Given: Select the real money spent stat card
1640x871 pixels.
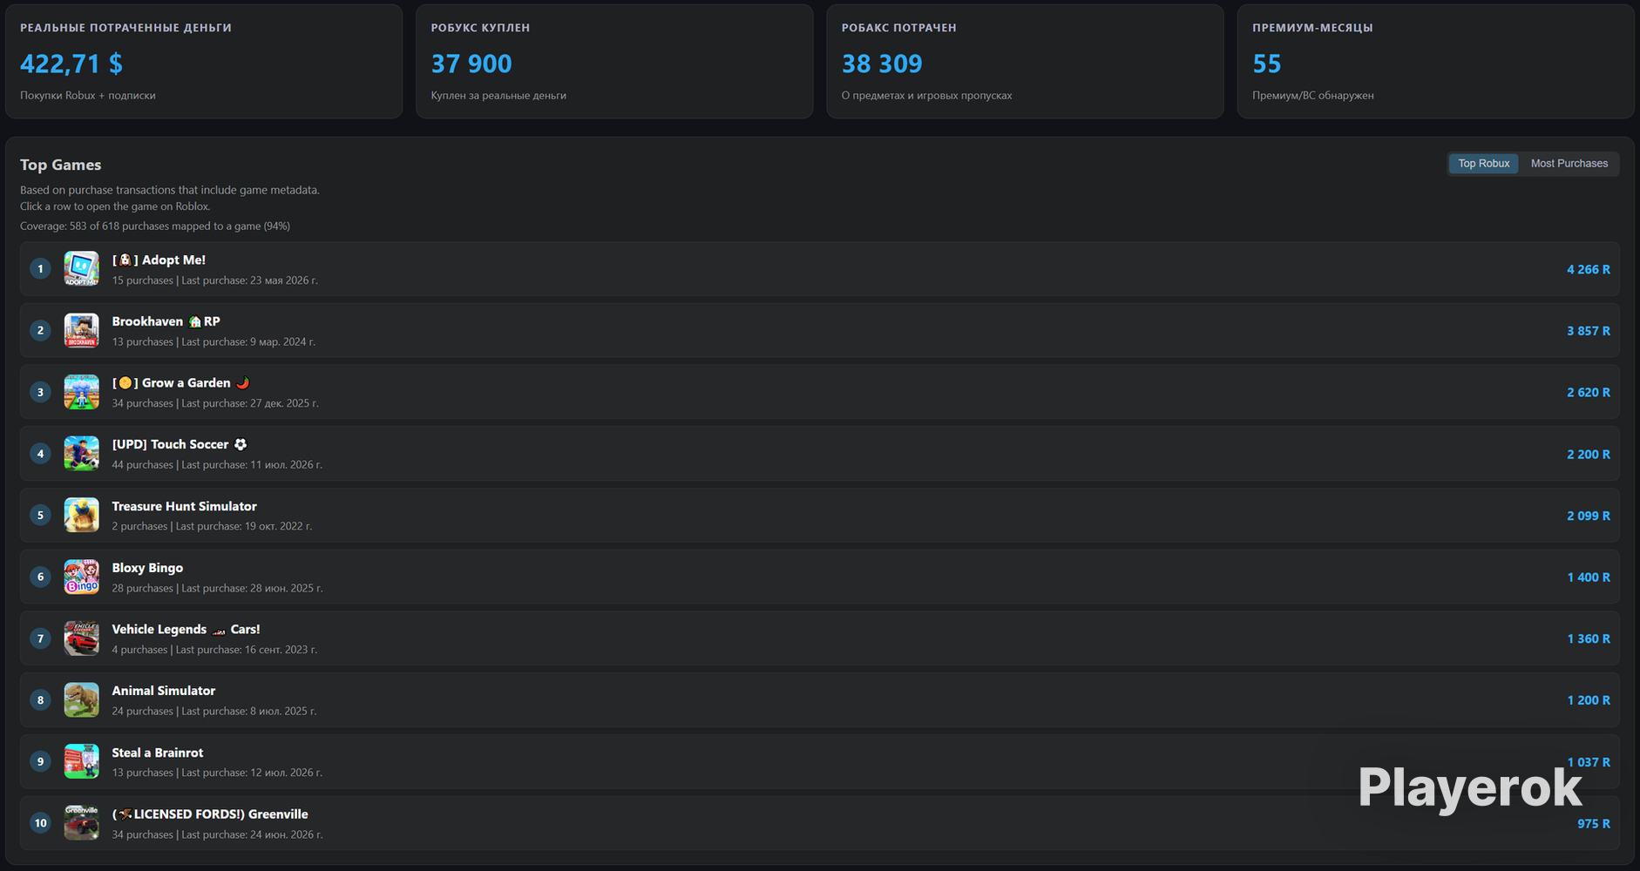Looking at the screenshot, I should (x=204, y=61).
